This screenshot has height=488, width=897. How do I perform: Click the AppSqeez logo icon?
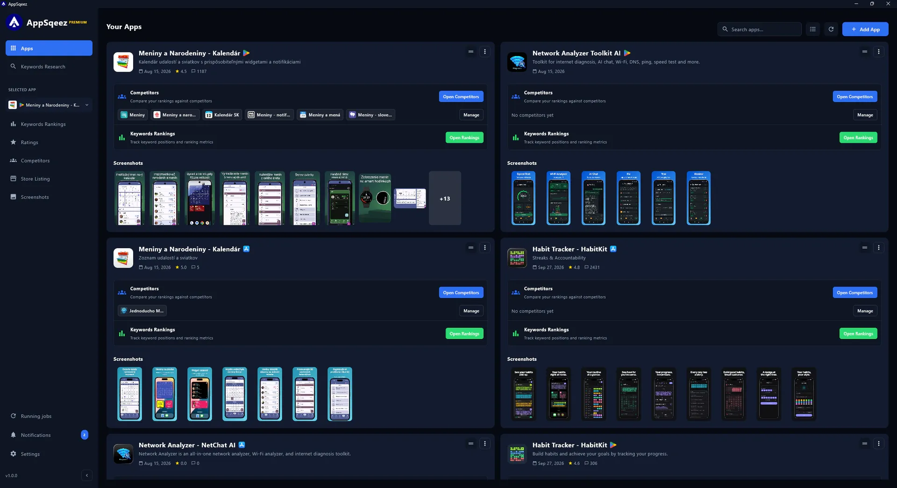pos(14,22)
